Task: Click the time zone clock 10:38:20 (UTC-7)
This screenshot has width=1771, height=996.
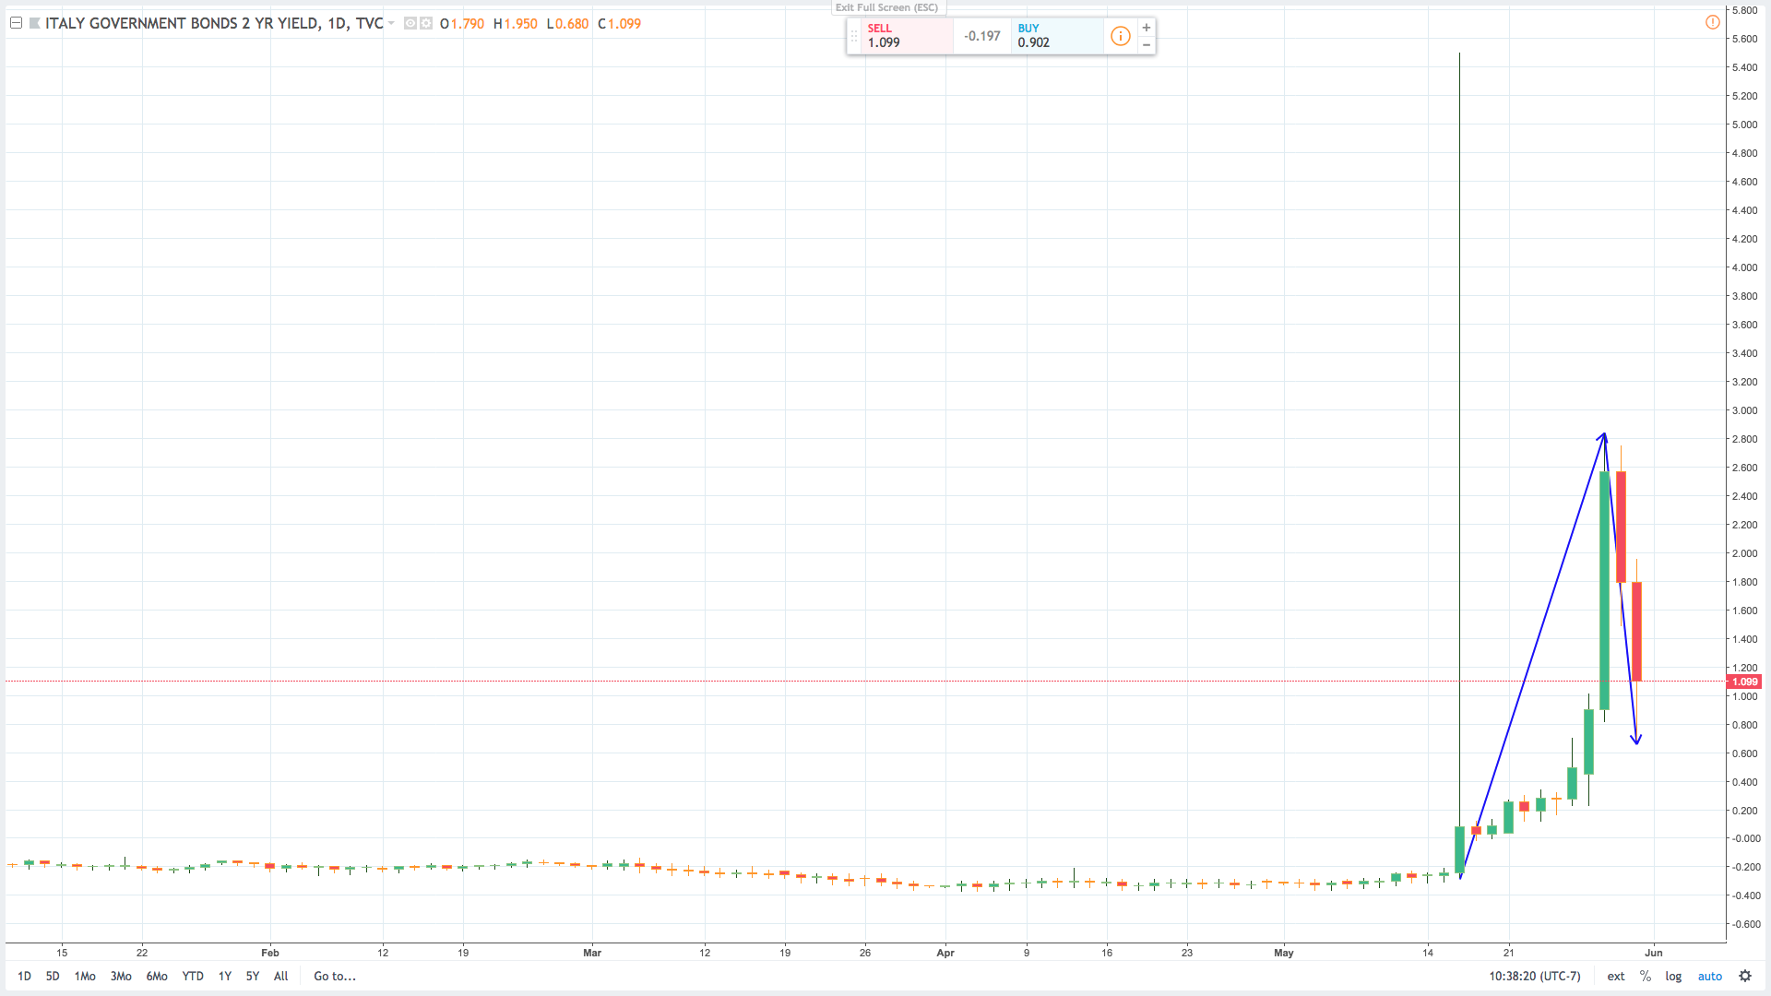Action: pos(1534,976)
